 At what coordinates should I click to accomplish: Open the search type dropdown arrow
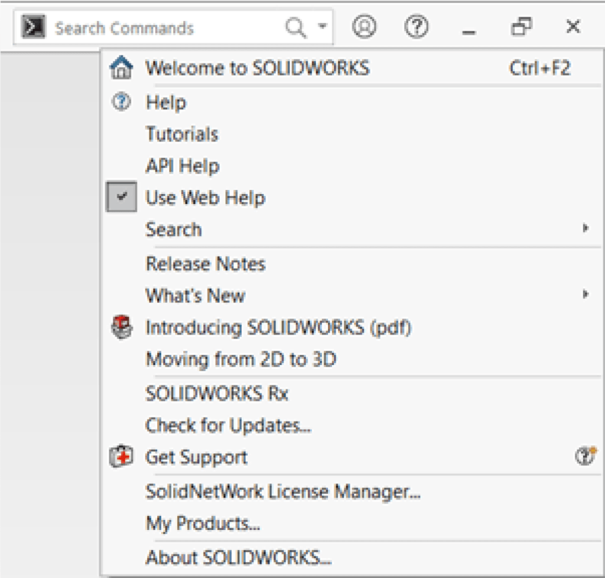tap(321, 27)
